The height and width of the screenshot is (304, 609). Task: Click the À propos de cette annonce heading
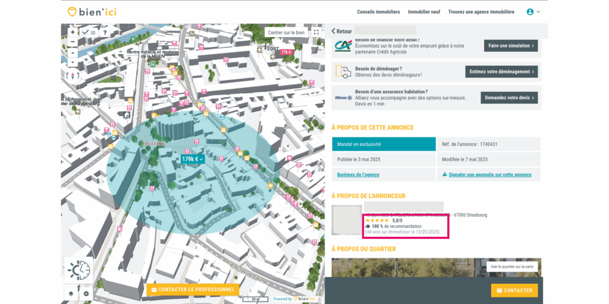pos(372,128)
